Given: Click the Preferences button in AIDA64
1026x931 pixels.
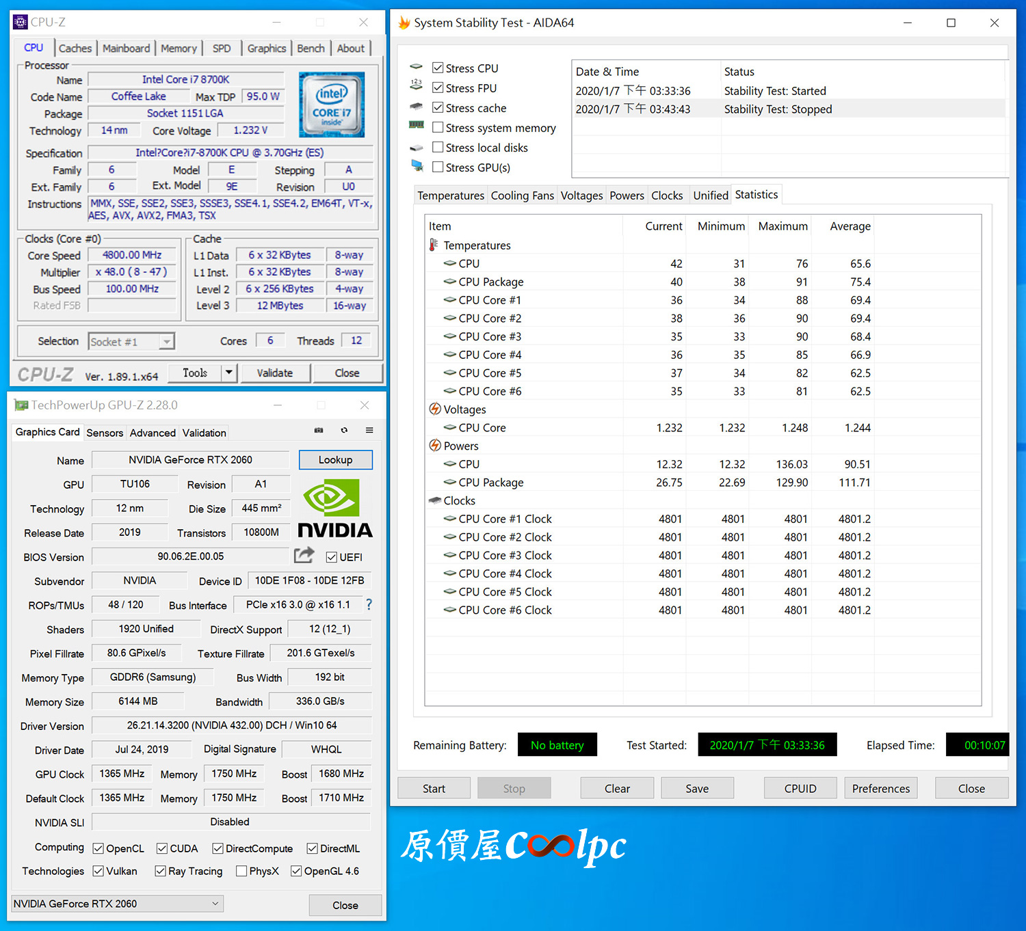Looking at the screenshot, I should coord(881,788).
